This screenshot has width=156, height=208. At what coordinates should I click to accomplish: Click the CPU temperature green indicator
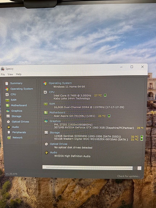(105, 95)
